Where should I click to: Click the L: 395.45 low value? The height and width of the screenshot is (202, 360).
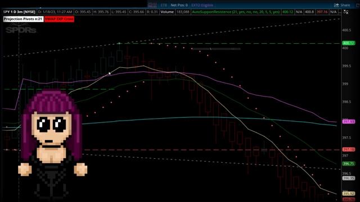point(119,12)
